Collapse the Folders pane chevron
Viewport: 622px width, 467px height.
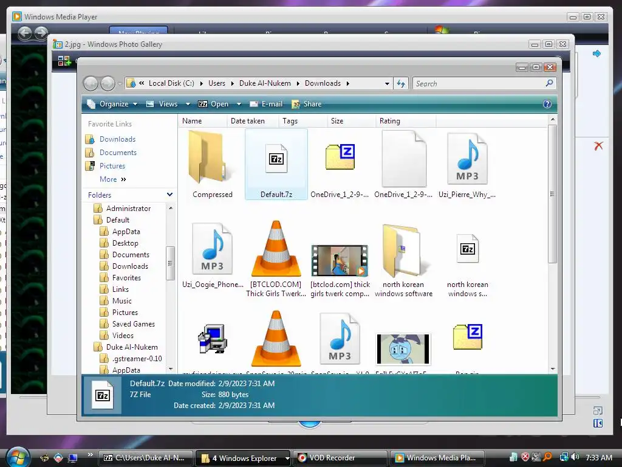coord(170,195)
